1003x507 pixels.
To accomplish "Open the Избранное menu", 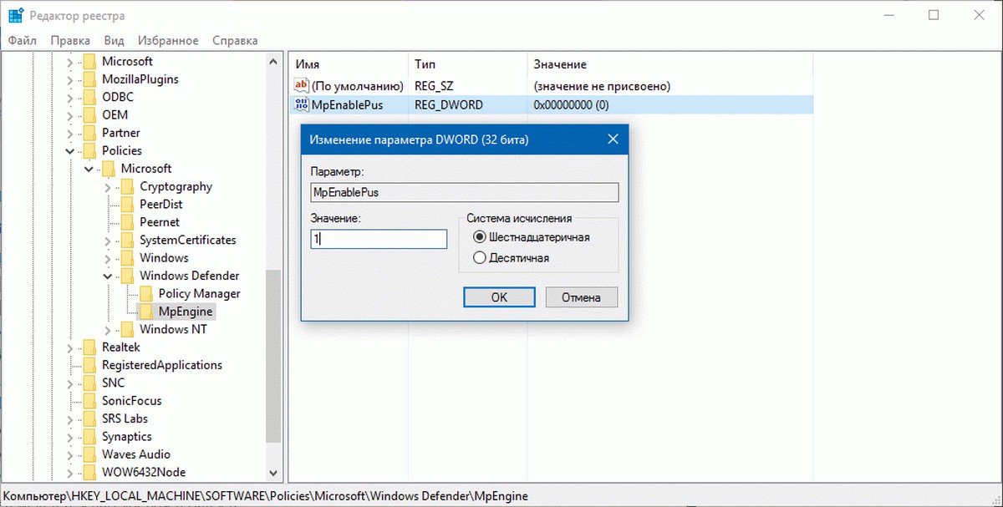I will click(169, 40).
